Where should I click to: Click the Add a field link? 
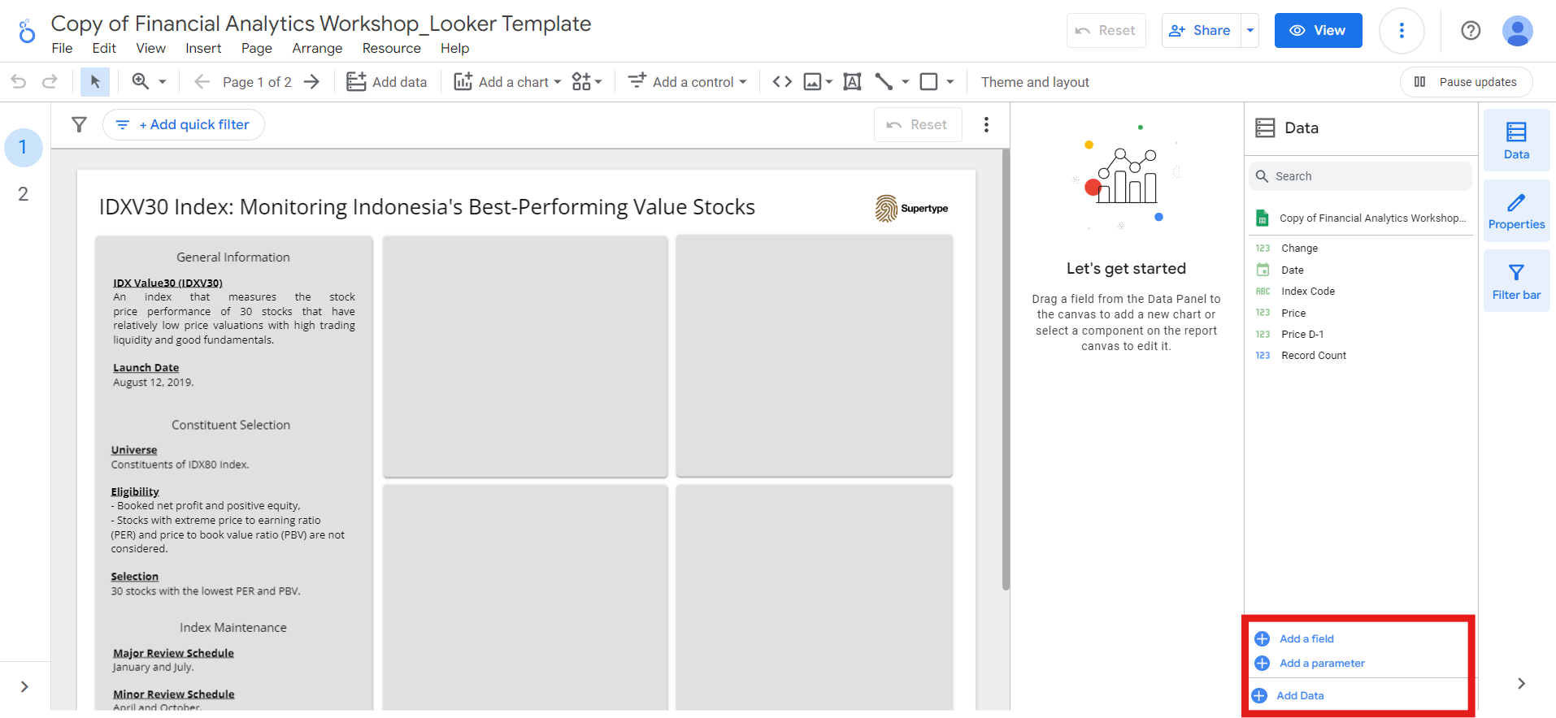click(x=1306, y=638)
